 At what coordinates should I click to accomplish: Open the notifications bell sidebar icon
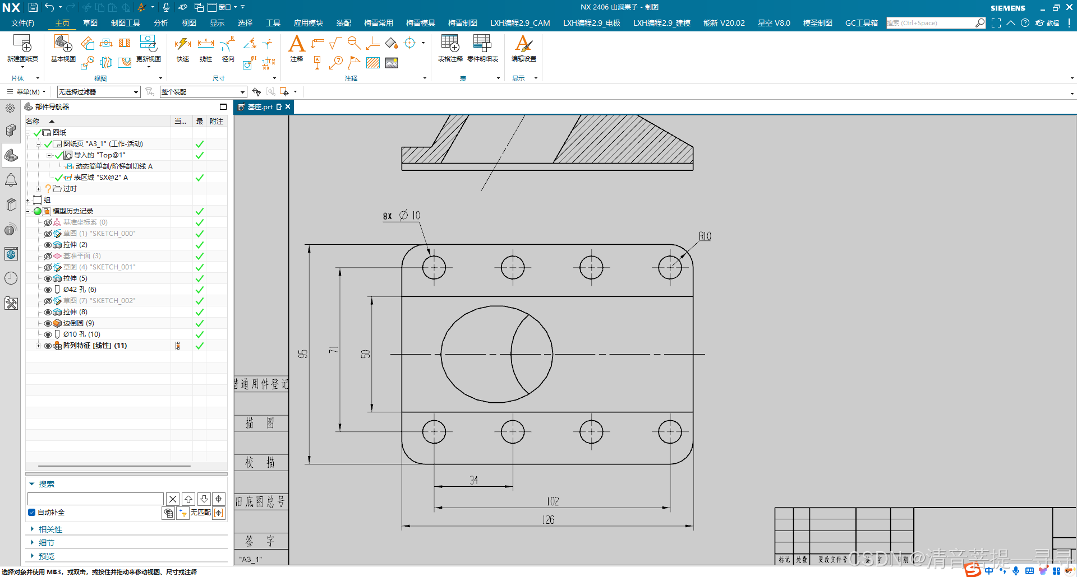coord(11,180)
